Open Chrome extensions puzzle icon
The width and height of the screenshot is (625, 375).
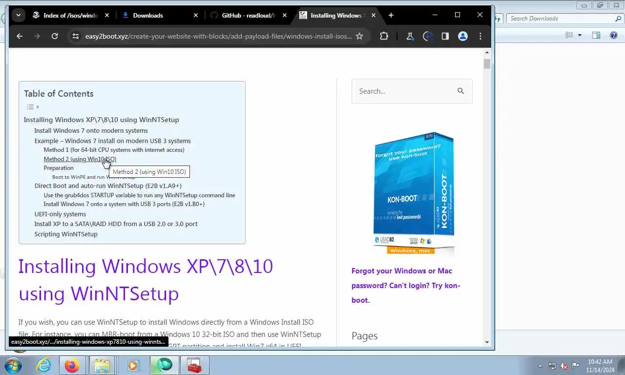tap(384, 36)
